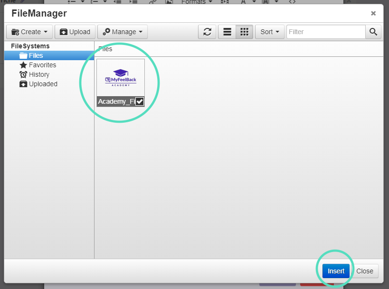This screenshot has height=289, width=389.
Task: Refresh the file list
Action: point(207,32)
